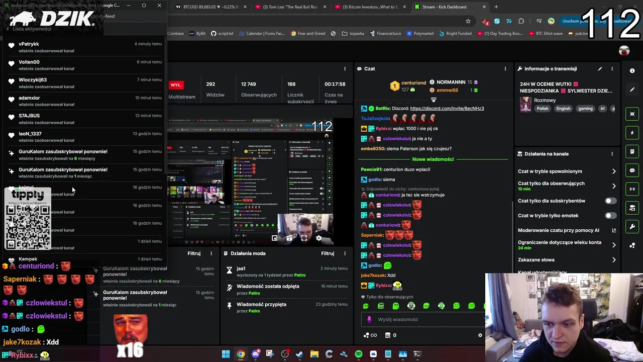Click the three-dots cluster icon in the right sidebar
The width and height of the screenshot is (643, 362).
[x=632, y=245]
